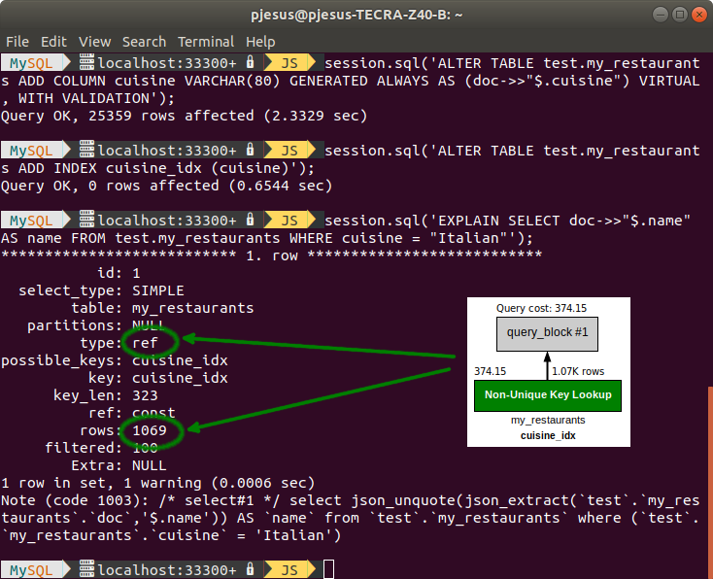Click the cursor at the last prompt
This screenshot has height=579, width=713.
[x=328, y=569]
